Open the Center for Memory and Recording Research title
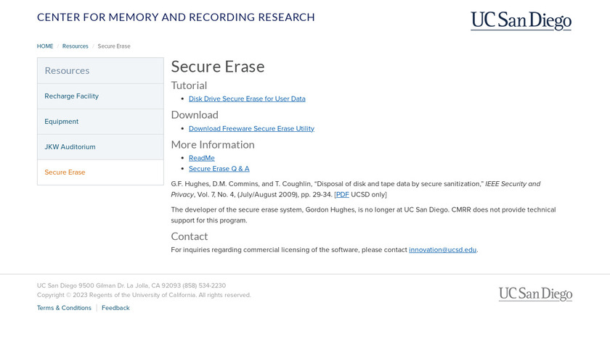Image resolution: width=610 pixels, height=342 pixels. tap(176, 17)
